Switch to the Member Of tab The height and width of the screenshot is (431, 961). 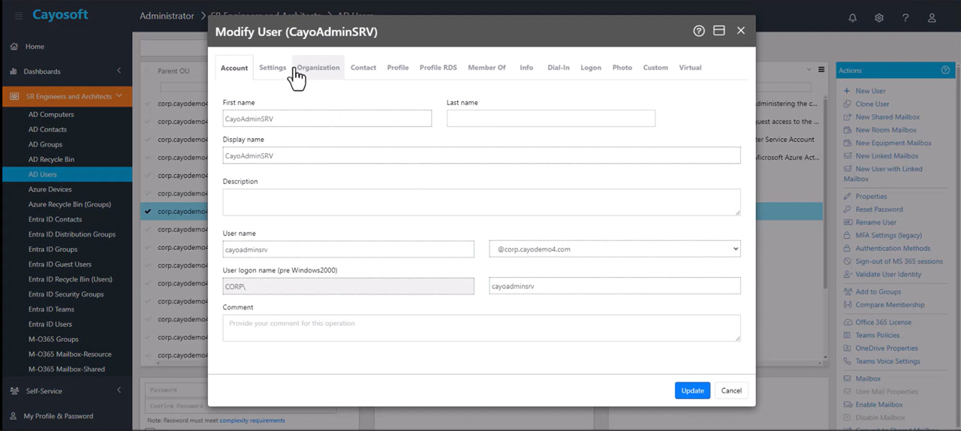[487, 68]
